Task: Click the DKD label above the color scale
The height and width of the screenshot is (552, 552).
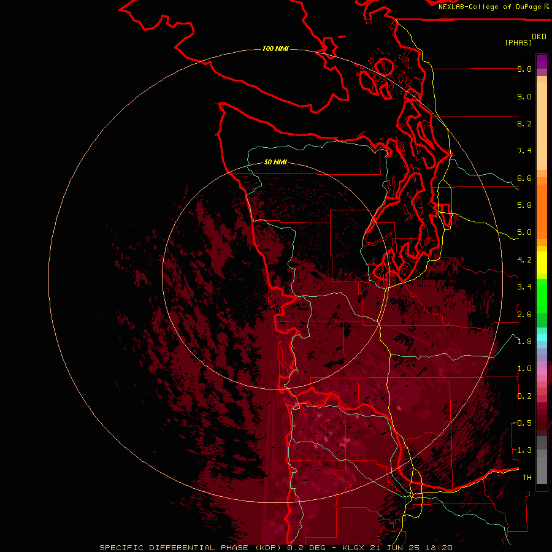Action: pyautogui.click(x=539, y=37)
